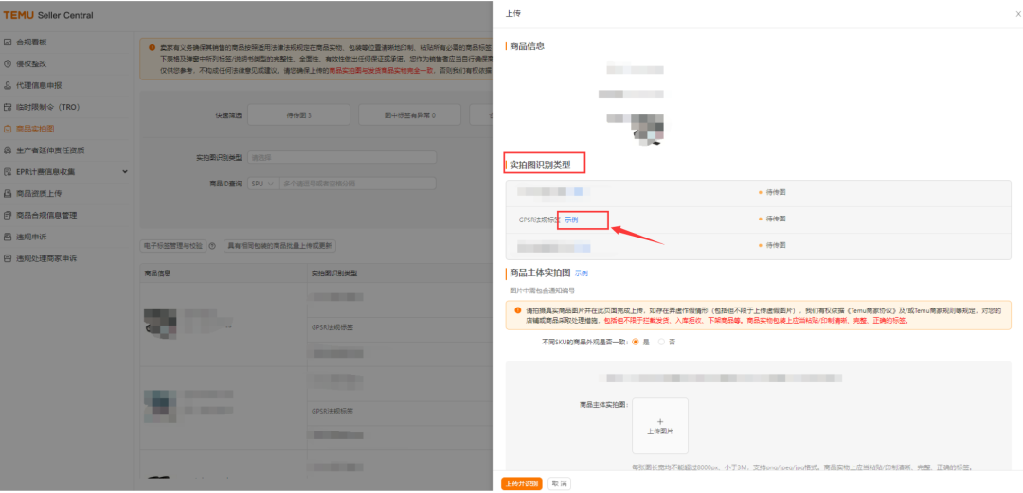Click the blurred product image in drawer 商品信息
The width and height of the screenshot is (1023, 493).
[647, 130]
